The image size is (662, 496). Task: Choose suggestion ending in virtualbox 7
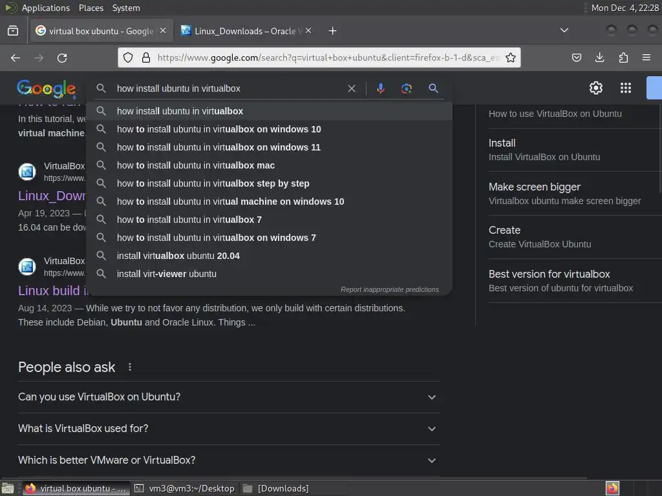point(269,220)
